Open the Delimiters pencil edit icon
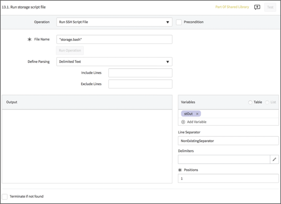 pyautogui.click(x=275, y=159)
